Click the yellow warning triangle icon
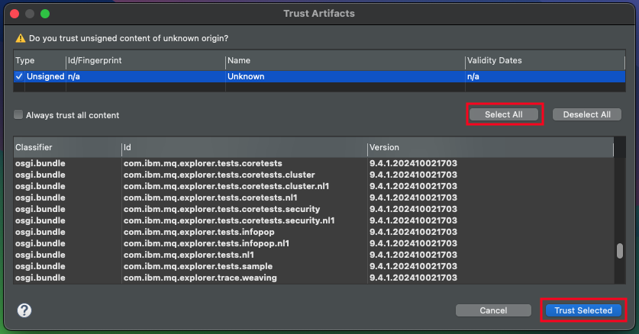Screen dimensions: 639x334 pos(20,38)
